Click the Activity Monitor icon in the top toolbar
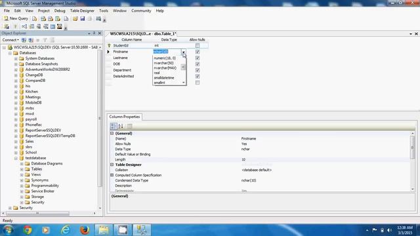The height and width of the screenshot is (236, 420). [x=98, y=18]
